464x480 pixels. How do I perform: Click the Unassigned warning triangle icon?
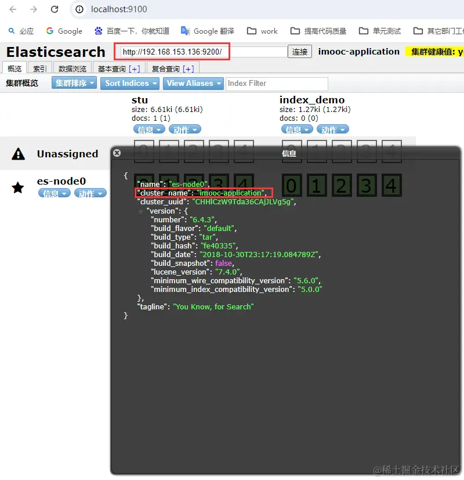[x=18, y=154]
